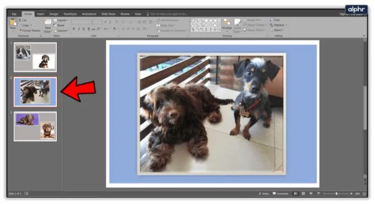The height and width of the screenshot is (205, 375).
Task: Increase the font size
Action: (x=105, y=22)
